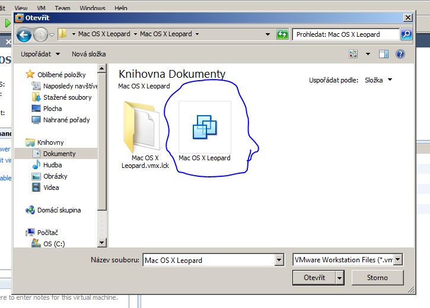
Task: Open the Windows menu in menu bar
Action: coord(92,8)
